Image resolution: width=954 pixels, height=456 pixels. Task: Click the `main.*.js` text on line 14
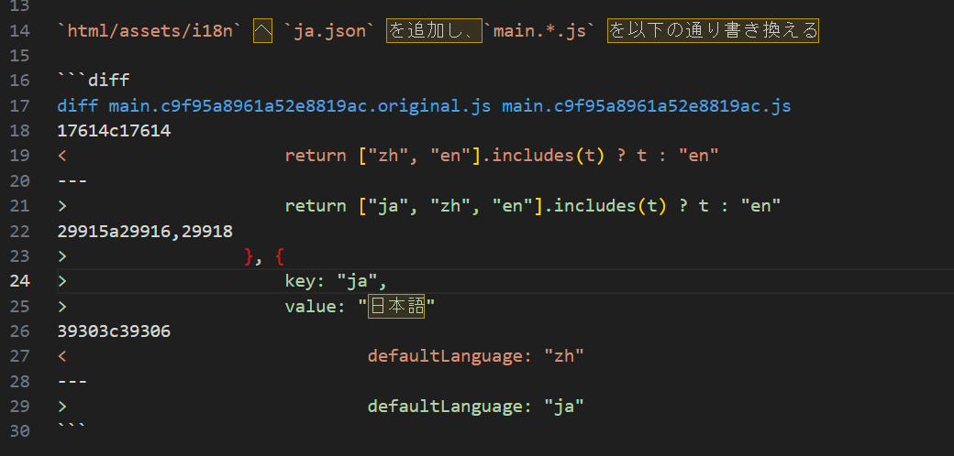click(539, 31)
